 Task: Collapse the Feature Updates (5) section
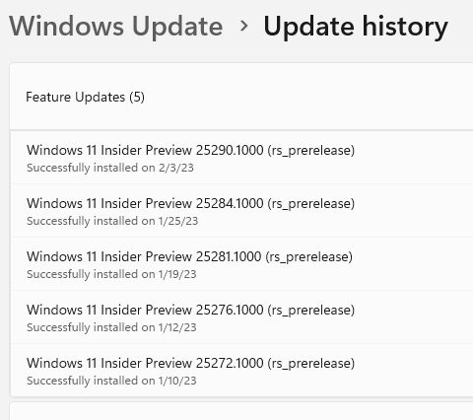(241, 97)
